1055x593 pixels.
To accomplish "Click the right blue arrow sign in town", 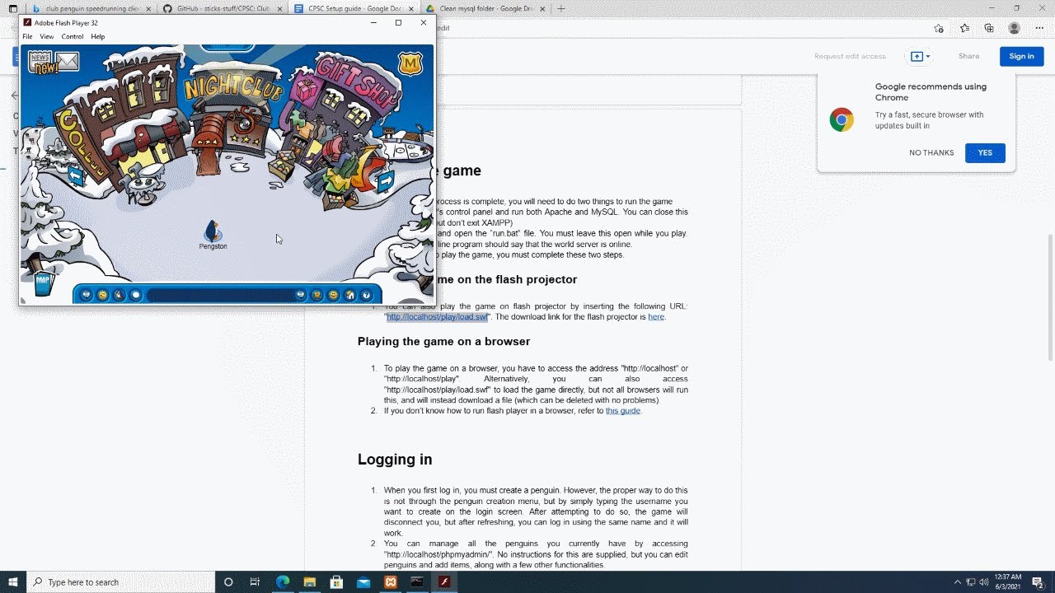I will coord(385,181).
